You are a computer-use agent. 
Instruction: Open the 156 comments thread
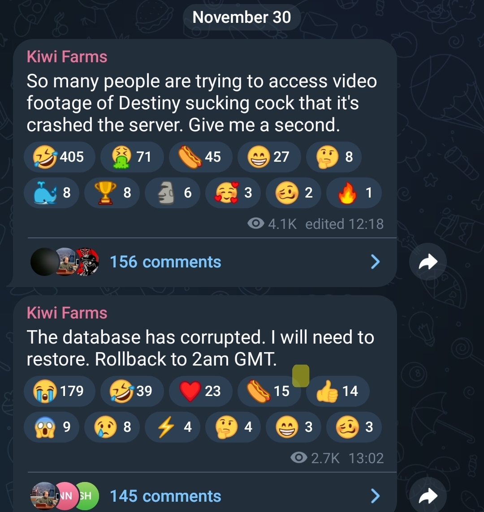(165, 262)
